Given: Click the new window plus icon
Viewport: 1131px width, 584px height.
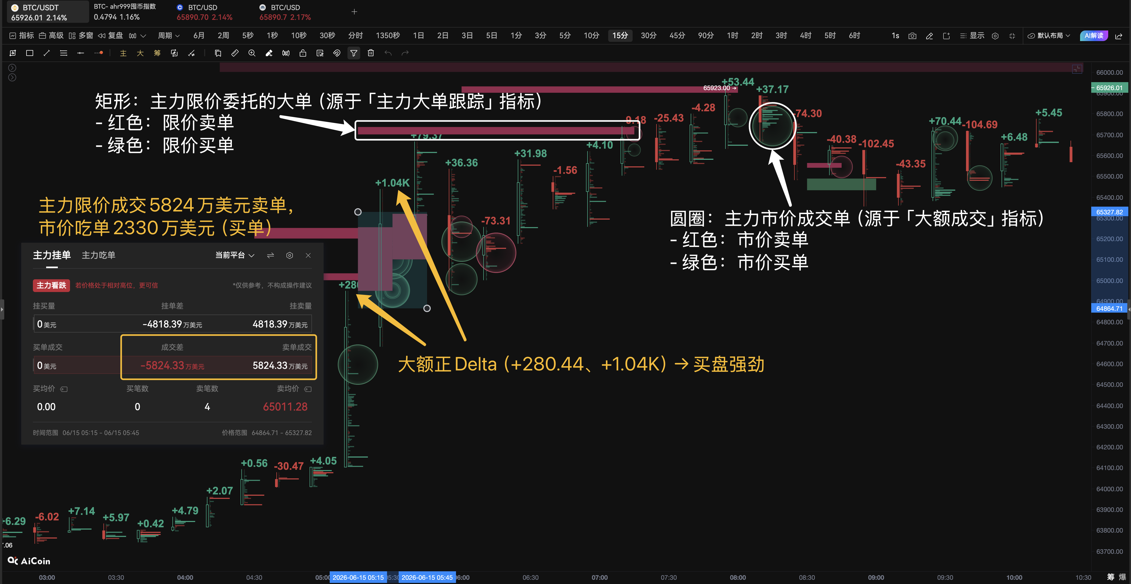Looking at the screenshot, I should 946,36.
